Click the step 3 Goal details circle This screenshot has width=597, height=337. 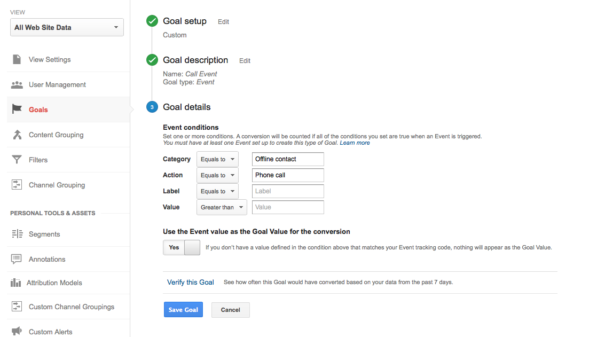(x=152, y=107)
